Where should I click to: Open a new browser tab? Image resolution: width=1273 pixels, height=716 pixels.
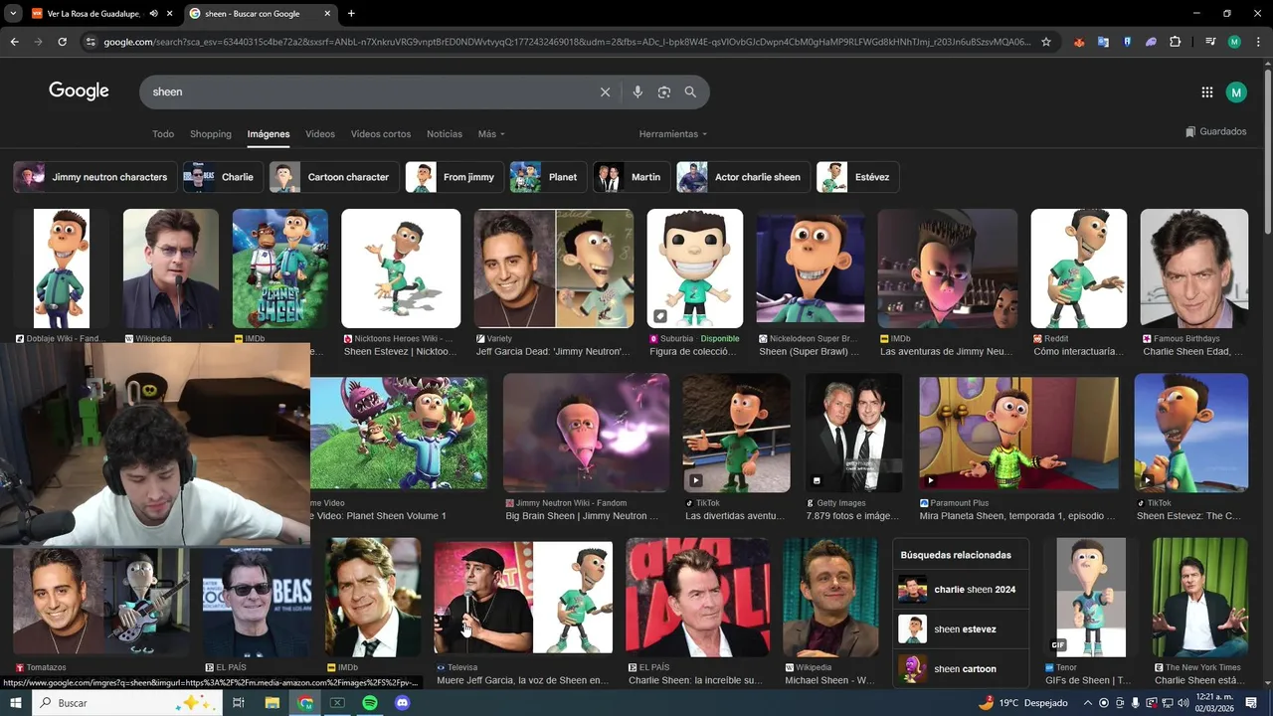pyautogui.click(x=351, y=14)
